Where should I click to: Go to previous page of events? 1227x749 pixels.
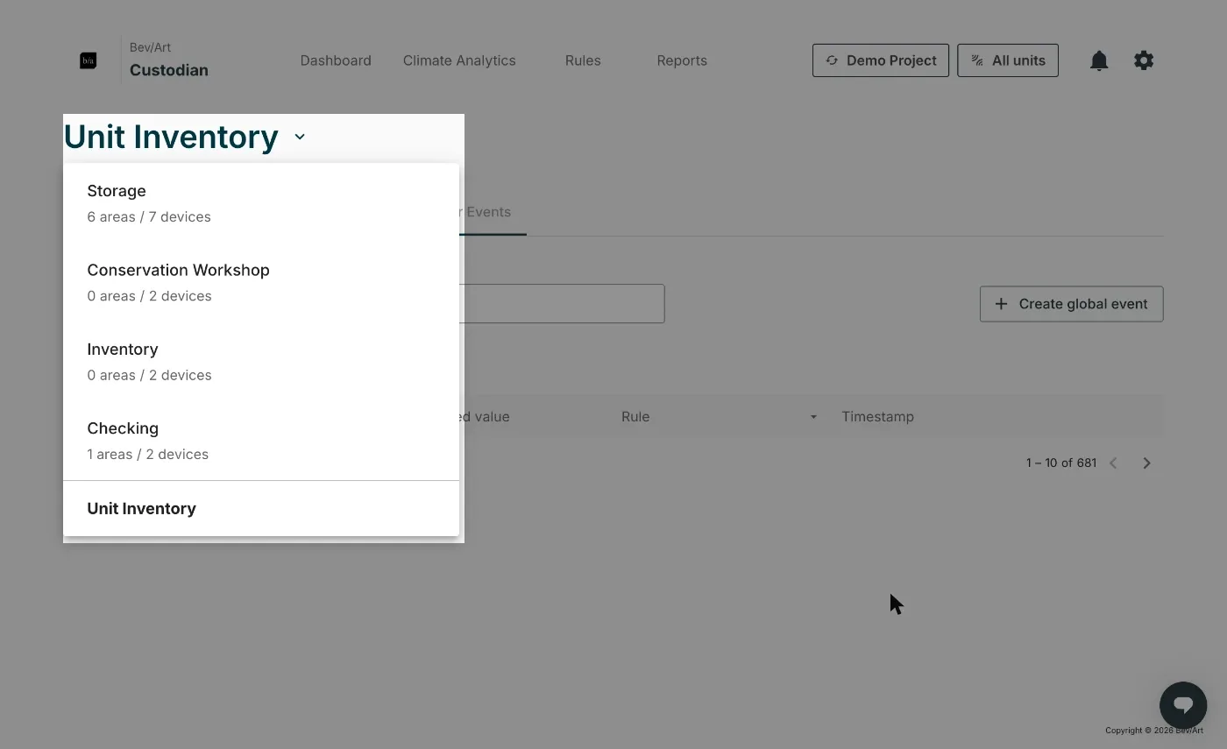(1113, 463)
